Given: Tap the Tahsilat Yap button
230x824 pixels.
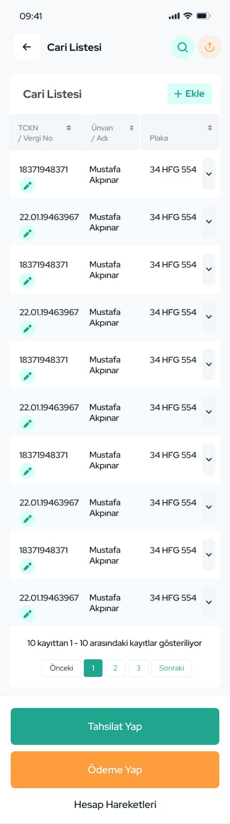Looking at the screenshot, I should [115, 726].
